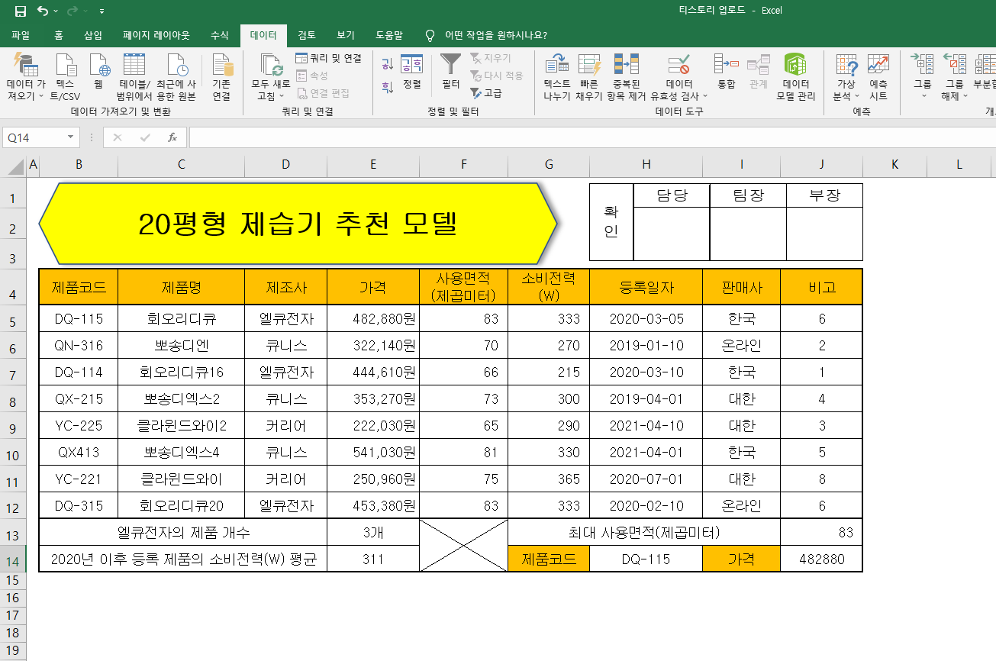Click the Ungroup (그룹 해제) icon
Screen dimensions: 996x661
(x=955, y=66)
